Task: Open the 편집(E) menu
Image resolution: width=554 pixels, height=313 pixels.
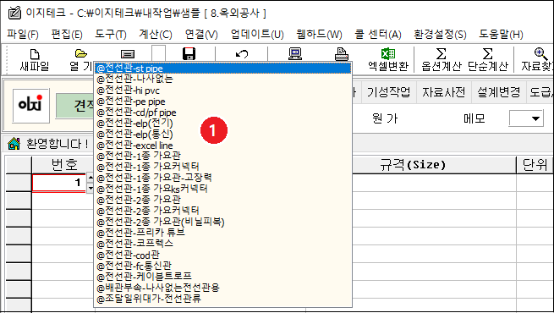Action: click(67, 35)
